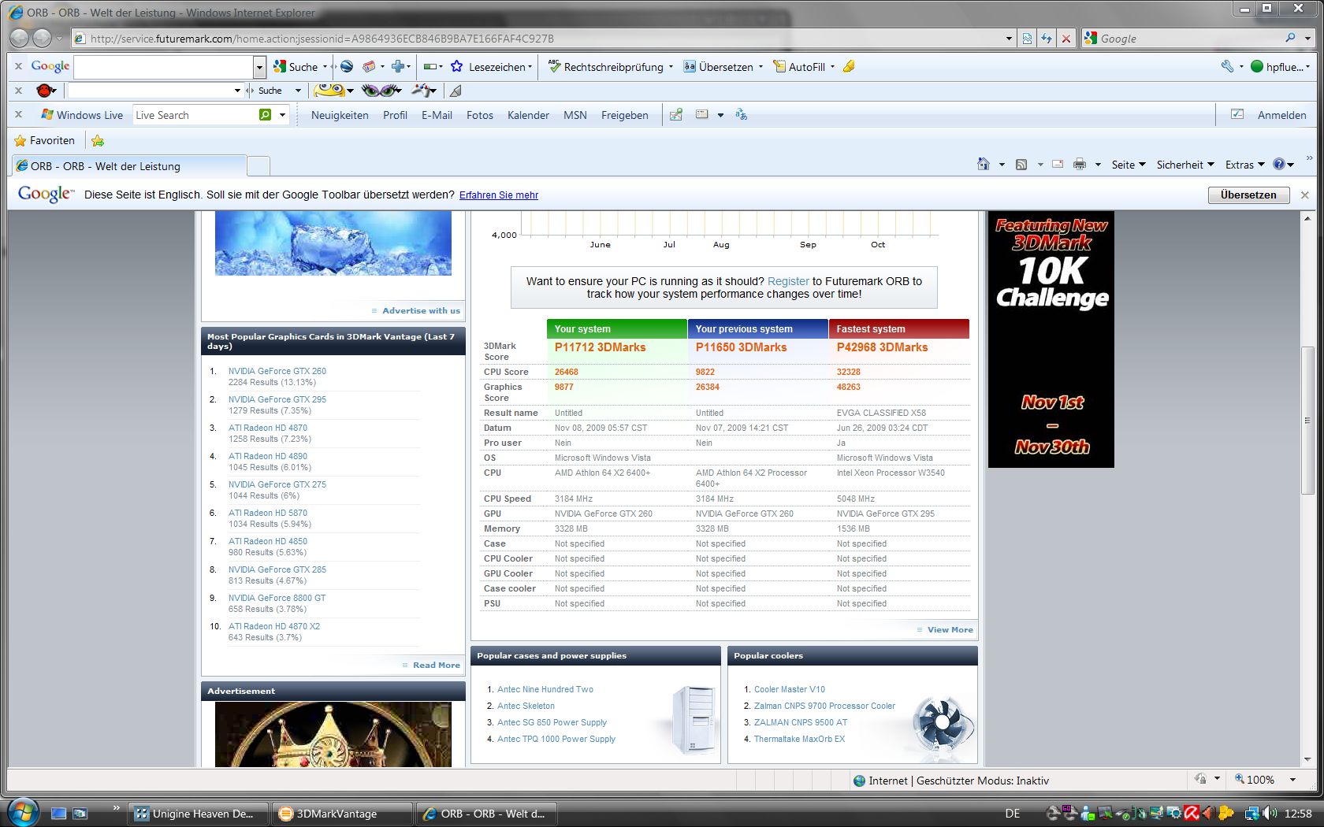Viewport: 1324px width, 827px height.
Task: Click the browser Back arrow button
Action: pos(20,38)
